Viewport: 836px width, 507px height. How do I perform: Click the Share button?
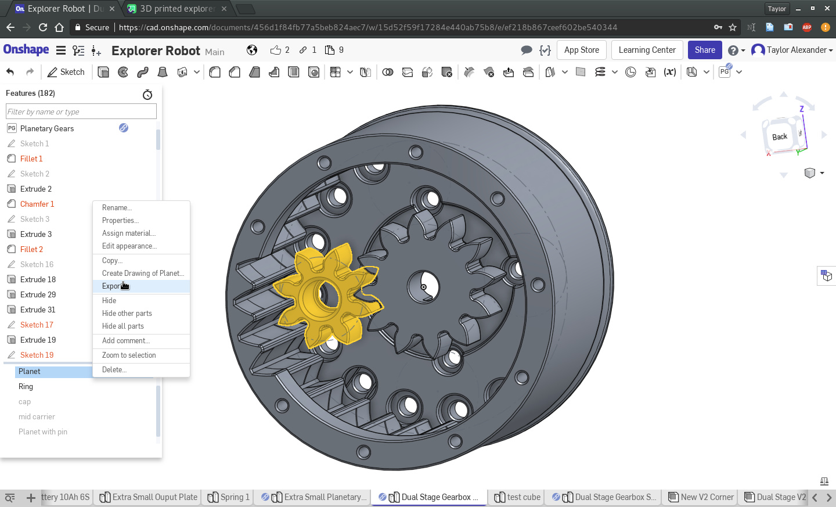(x=705, y=50)
